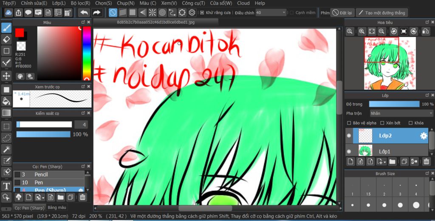This screenshot has height=221, width=435.
Task: Duplicate the current layer
Action: (404, 161)
